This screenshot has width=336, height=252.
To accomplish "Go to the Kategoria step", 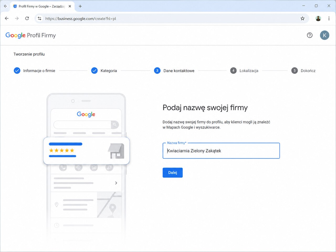I will coord(104,71).
